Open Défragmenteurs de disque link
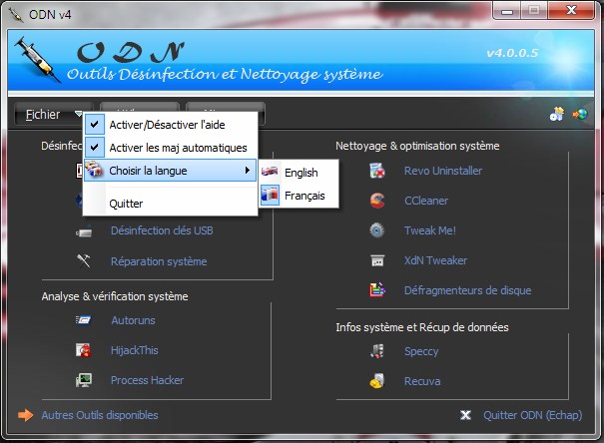The height and width of the screenshot is (443, 604). tap(467, 290)
